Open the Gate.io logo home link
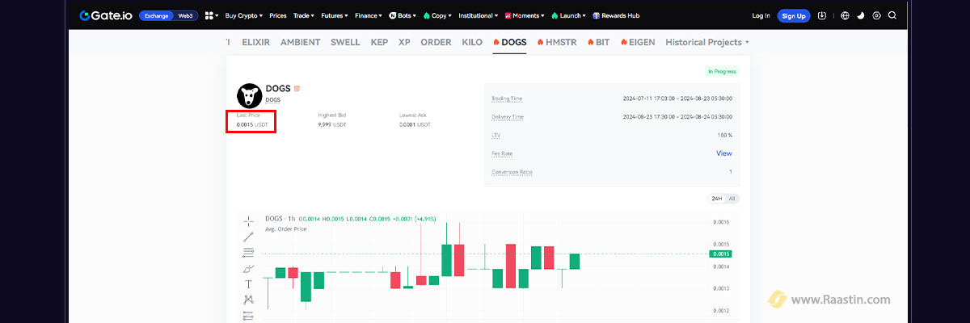 [106, 15]
